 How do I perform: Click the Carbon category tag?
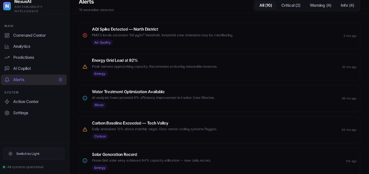click(x=100, y=136)
